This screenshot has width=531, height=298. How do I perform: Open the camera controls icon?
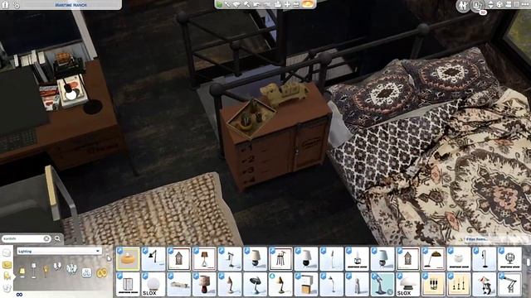coord(509,5)
